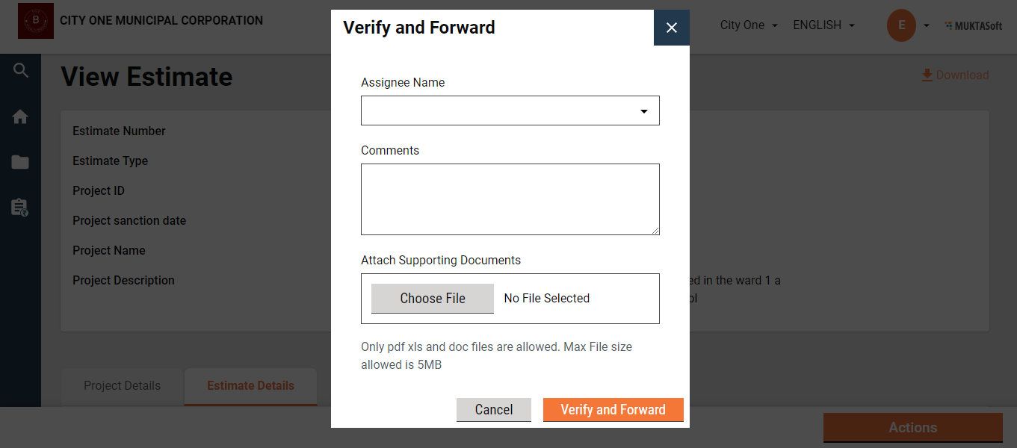Click the MUKTASoft logo

click(x=973, y=25)
